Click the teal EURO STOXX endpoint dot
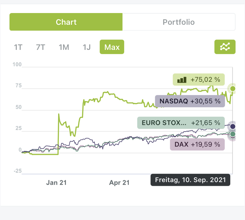 233,134
